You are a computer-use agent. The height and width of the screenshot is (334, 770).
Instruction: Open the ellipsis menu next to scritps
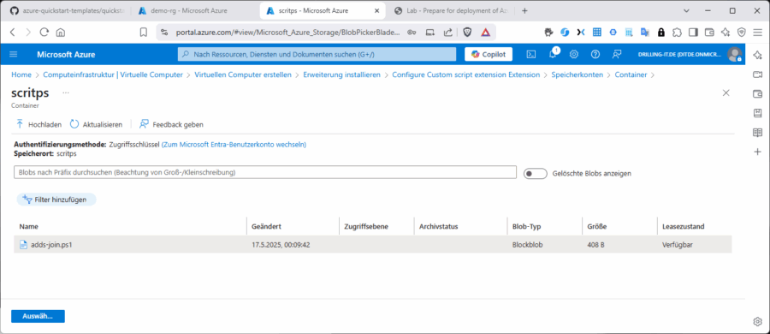[66, 92]
